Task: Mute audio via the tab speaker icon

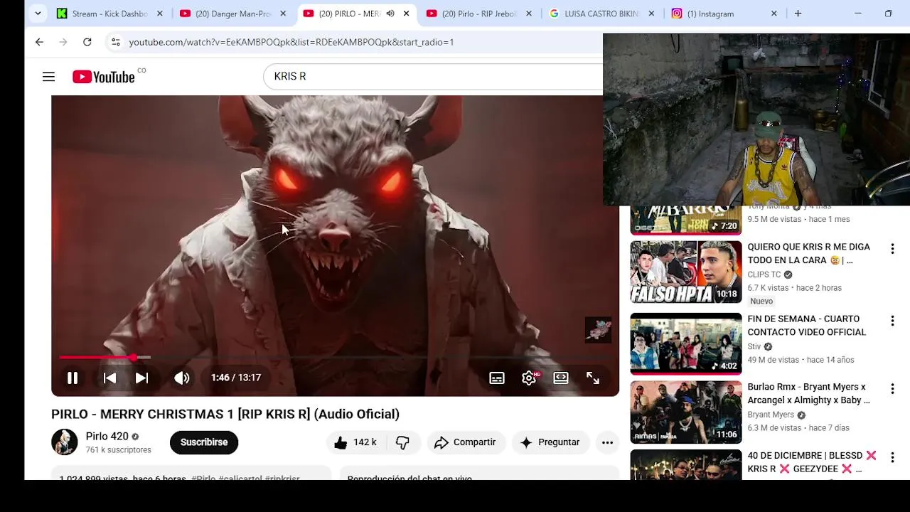Action: (x=390, y=14)
